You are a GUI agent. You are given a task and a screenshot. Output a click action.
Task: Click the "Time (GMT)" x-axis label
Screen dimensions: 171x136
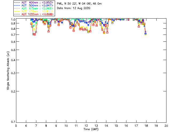[x=91, y=129]
